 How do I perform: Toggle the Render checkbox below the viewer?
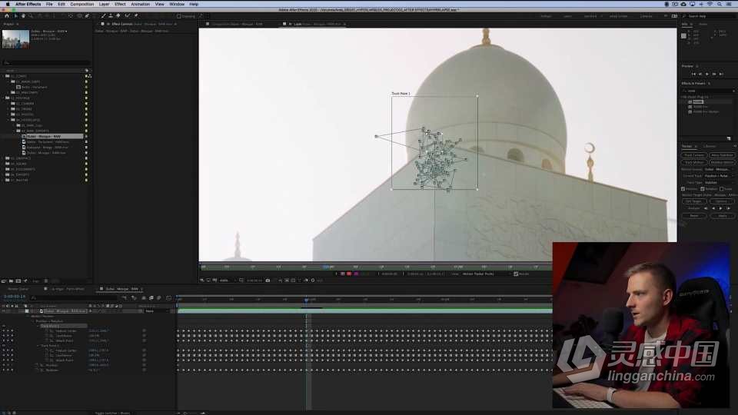click(516, 274)
